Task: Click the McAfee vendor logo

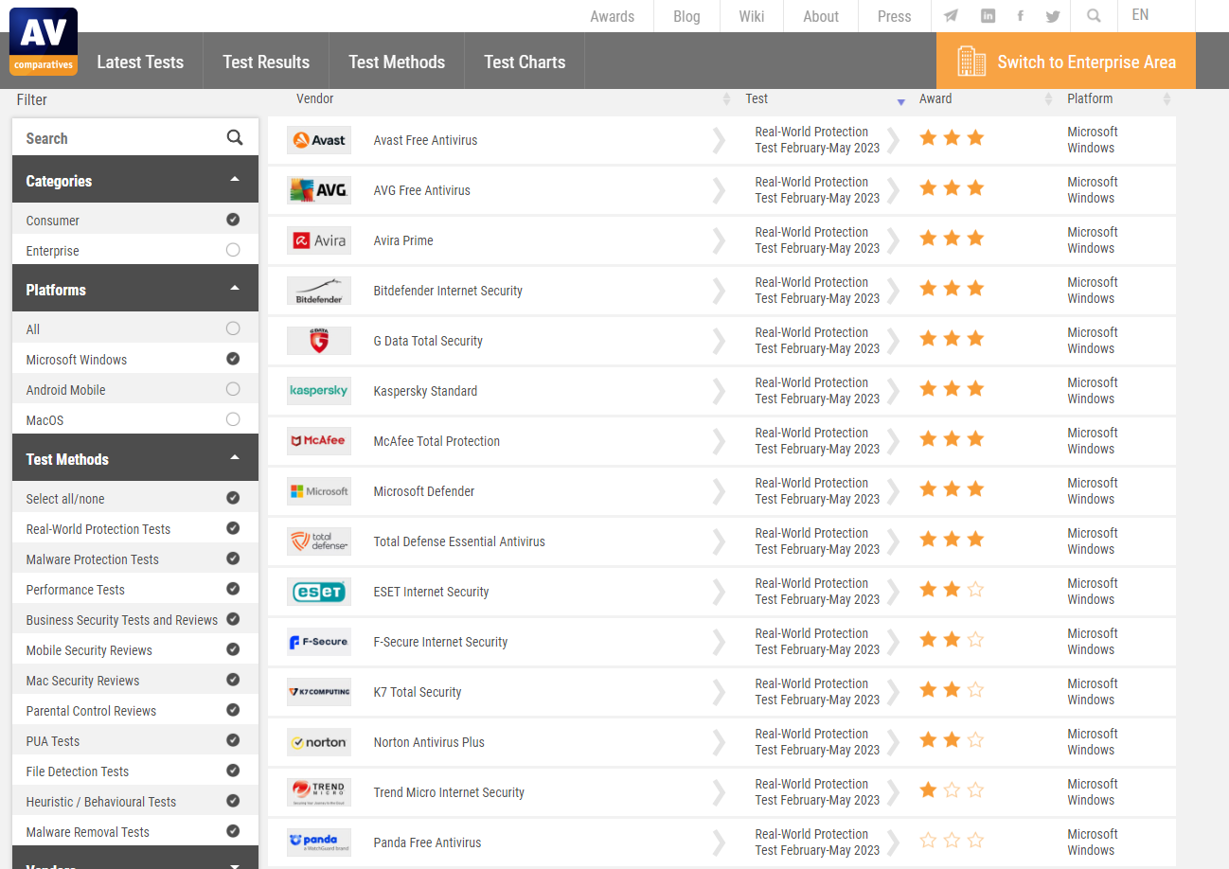Action: [319, 441]
